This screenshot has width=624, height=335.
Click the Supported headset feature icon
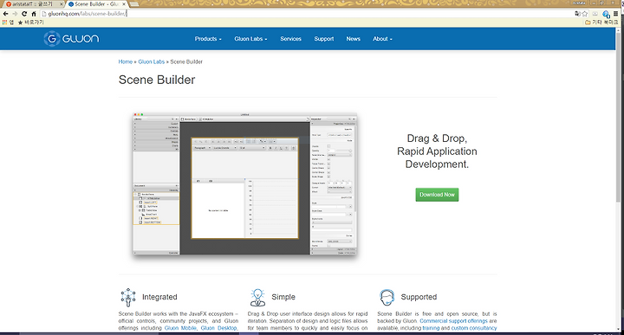[x=387, y=297]
